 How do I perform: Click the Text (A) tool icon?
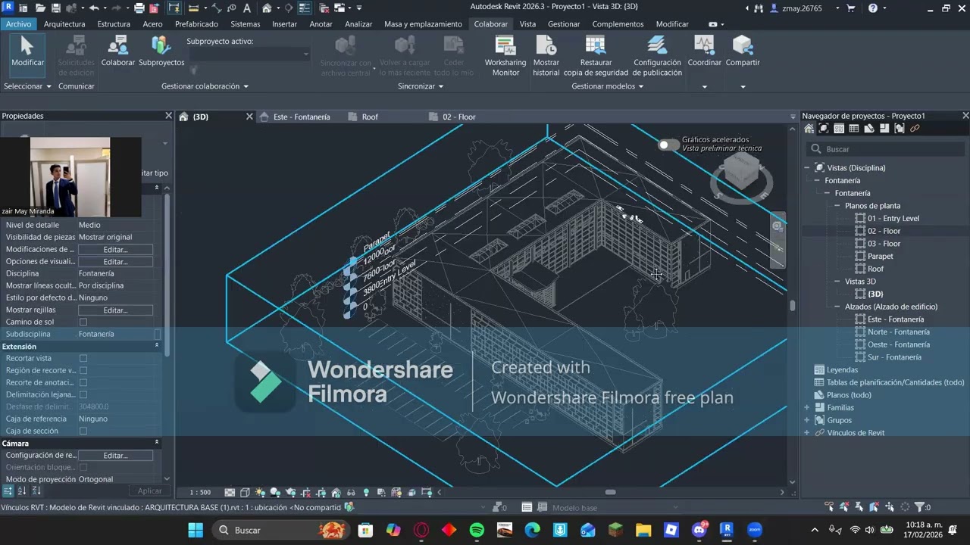point(248,8)
